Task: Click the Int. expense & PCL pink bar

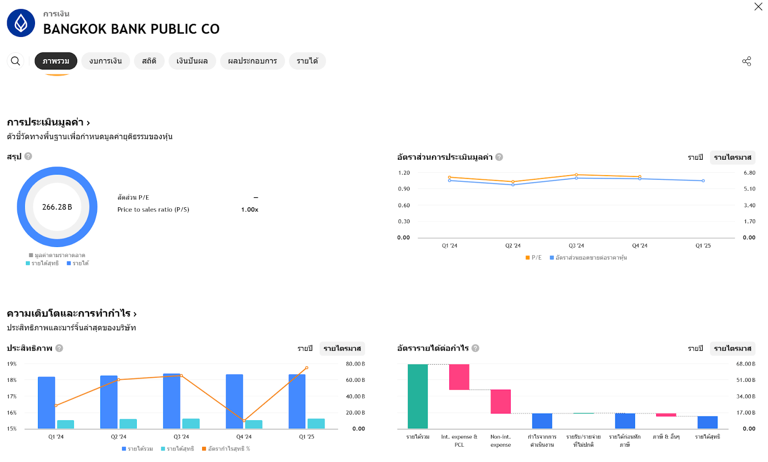Action: 459,377
